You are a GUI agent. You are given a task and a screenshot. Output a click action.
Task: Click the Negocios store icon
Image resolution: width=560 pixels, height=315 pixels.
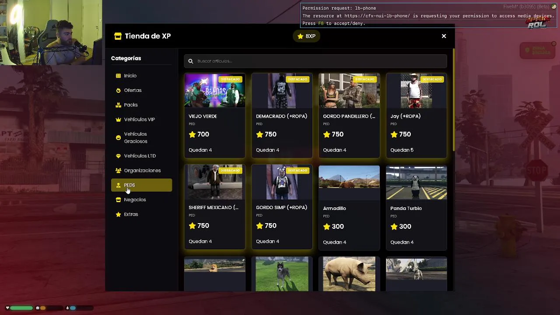pyautogui.click(x=118, y=199)
